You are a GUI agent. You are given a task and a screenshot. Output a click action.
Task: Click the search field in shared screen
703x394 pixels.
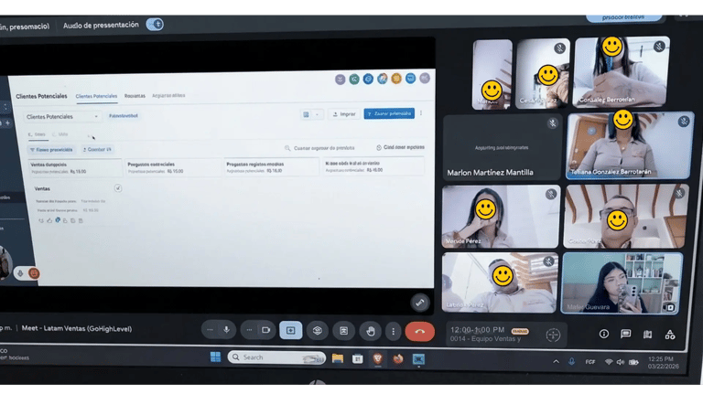pos(319,148)
